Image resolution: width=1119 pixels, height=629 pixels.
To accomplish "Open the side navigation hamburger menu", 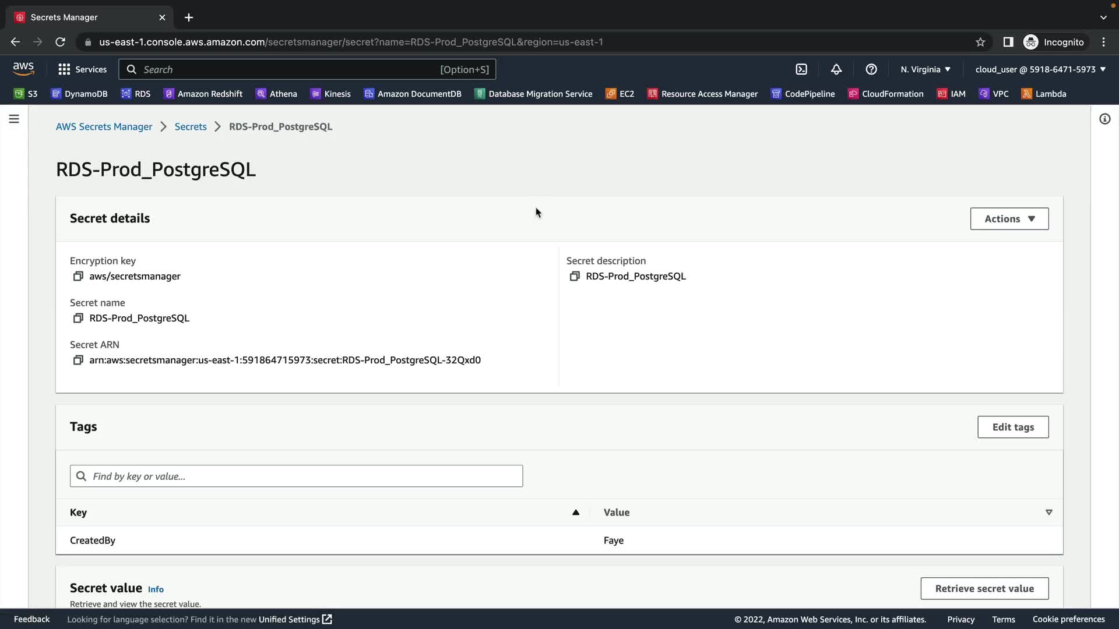I will tap(14, 119).
